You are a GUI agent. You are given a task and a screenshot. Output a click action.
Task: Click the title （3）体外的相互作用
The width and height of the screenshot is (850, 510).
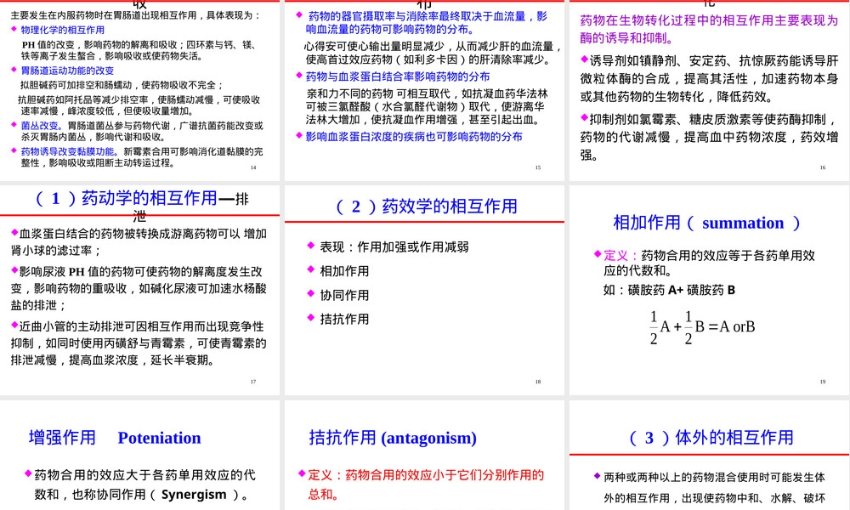[x=711, y=438]
